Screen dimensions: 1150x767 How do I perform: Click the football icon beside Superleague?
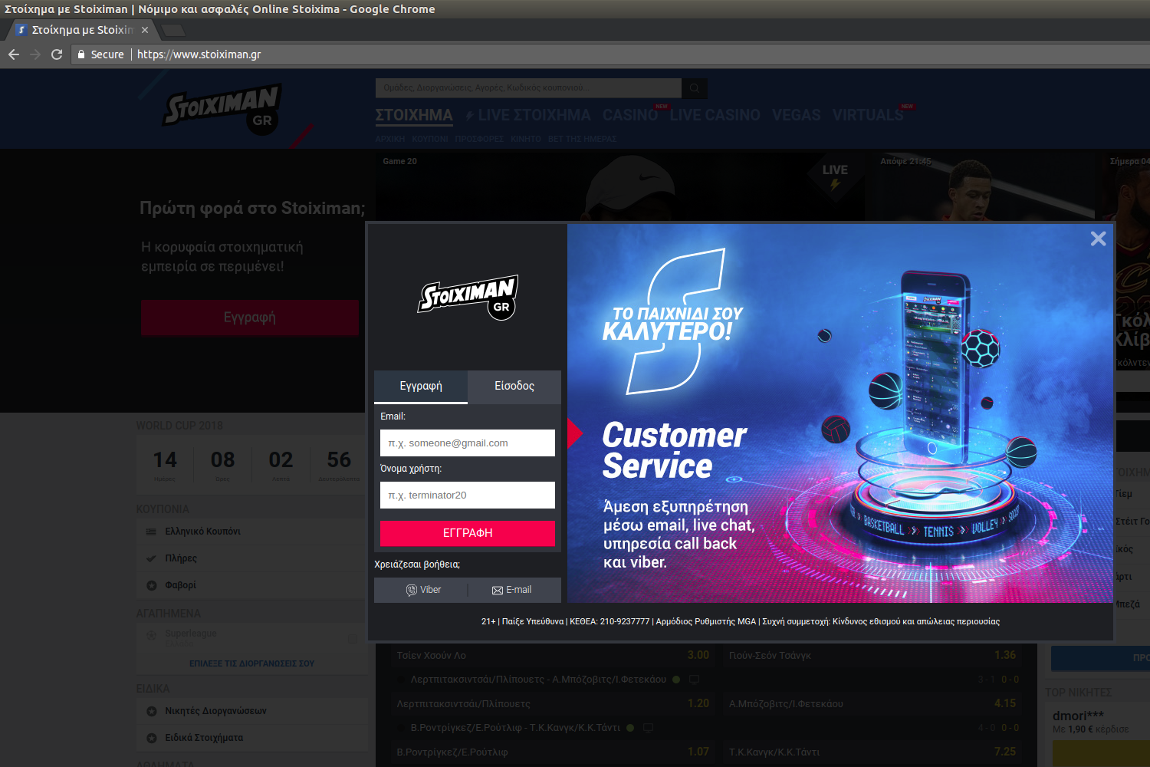[x=151, y=637]
